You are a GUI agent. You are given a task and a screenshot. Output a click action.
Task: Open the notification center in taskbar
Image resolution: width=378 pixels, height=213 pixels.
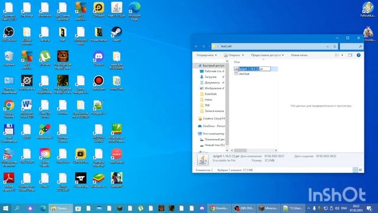point(369,208)
